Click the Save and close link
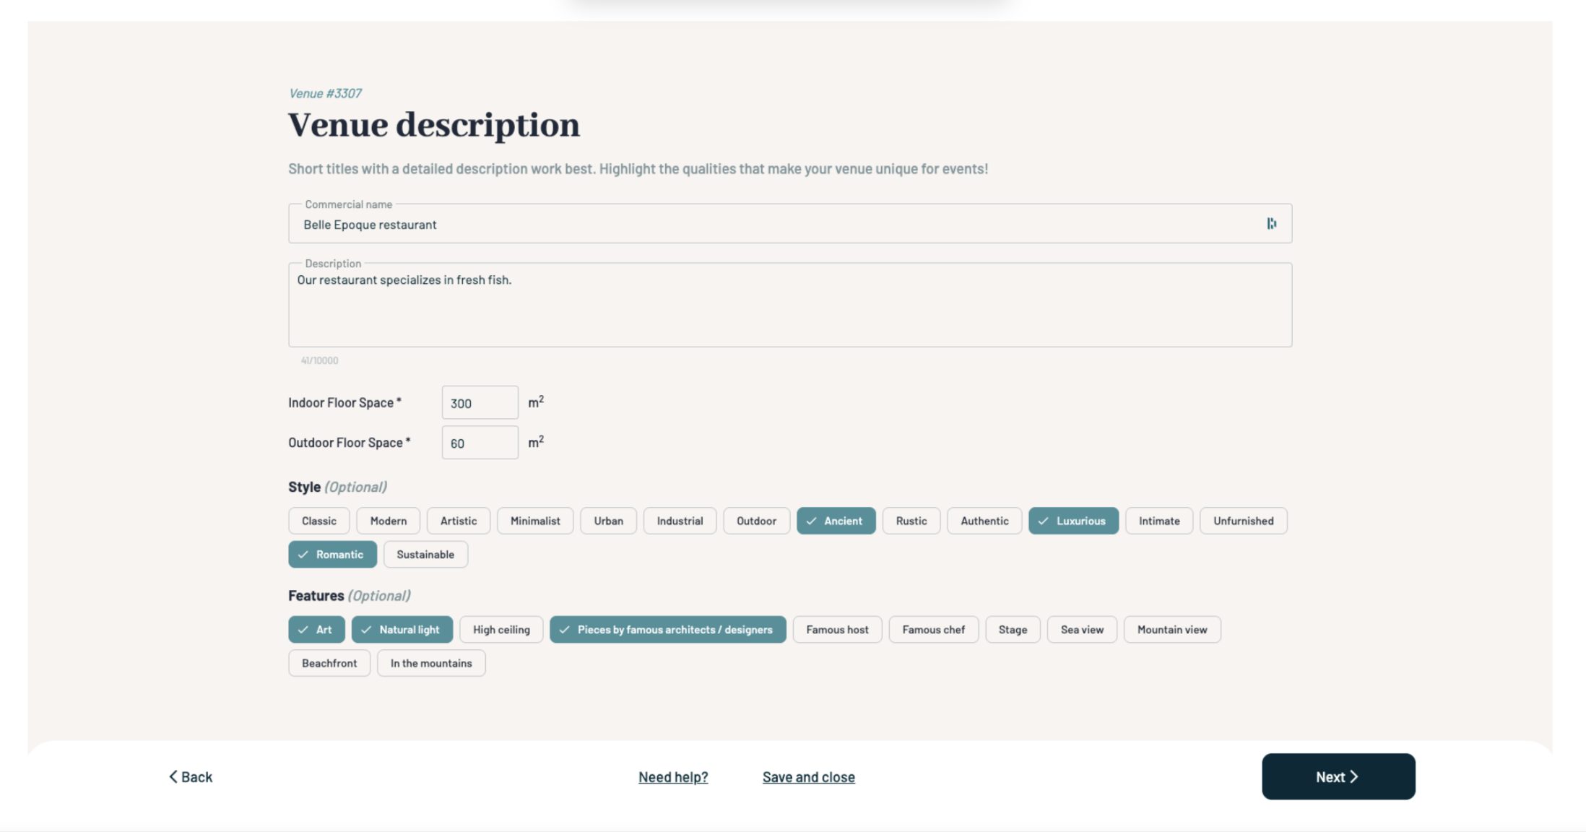Image resolution: width=1586 pixels, height=832 pixels. point(808,777)
